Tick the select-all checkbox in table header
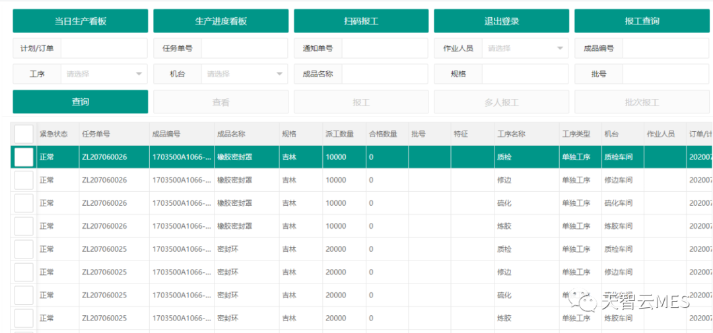The height and width of the screenshot is (333, 713). point(24,134)
